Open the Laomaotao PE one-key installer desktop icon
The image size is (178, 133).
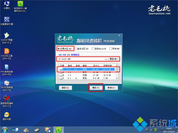(20, 6)
